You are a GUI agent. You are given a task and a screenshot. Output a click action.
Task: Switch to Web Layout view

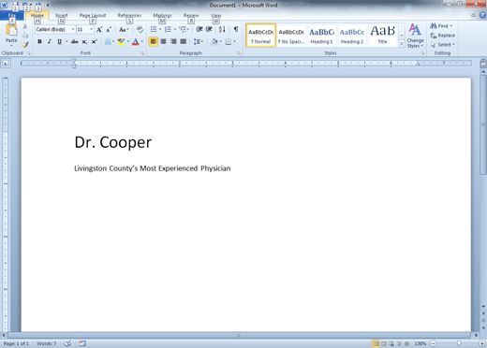coord(391,343)
